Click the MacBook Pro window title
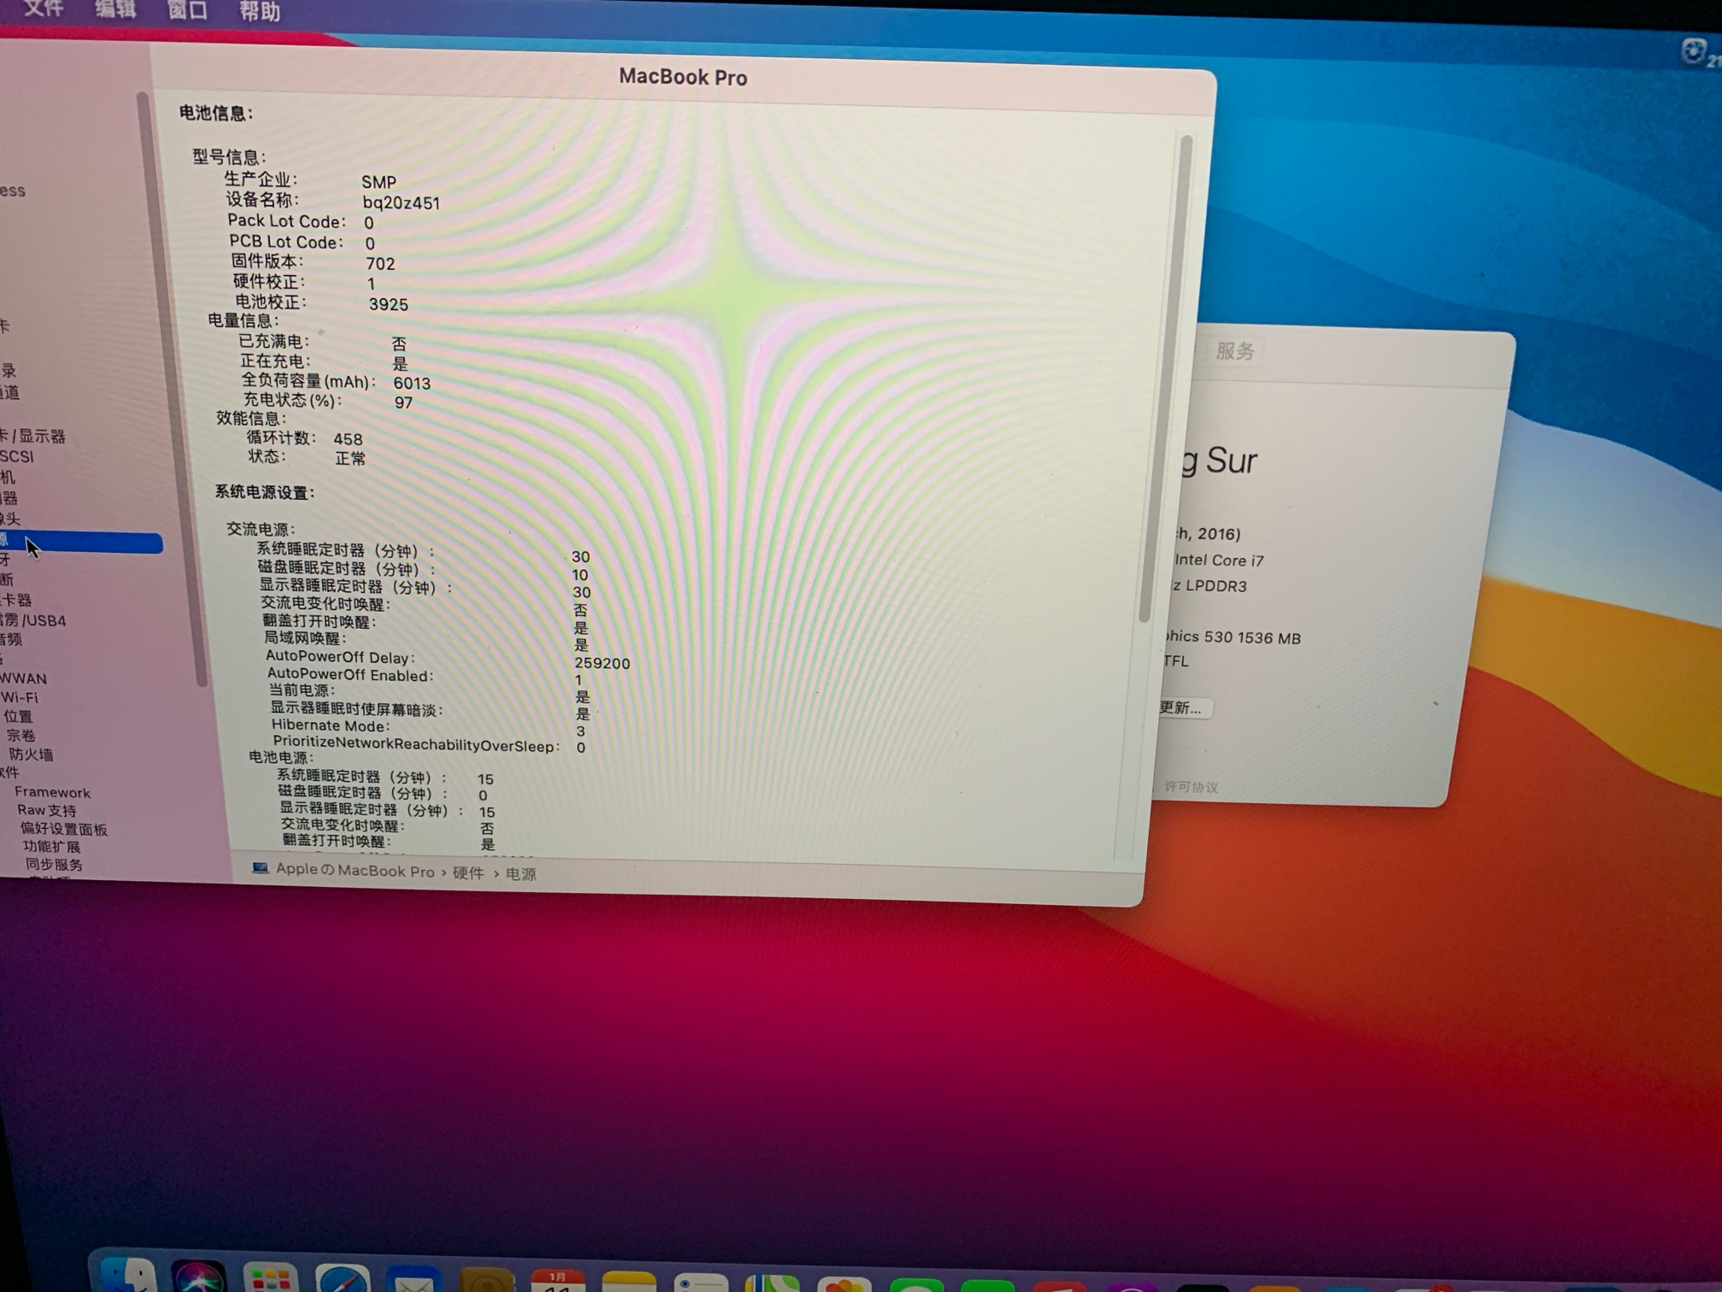Viewport: 1722px width, 1292px height. click(682, 77)
